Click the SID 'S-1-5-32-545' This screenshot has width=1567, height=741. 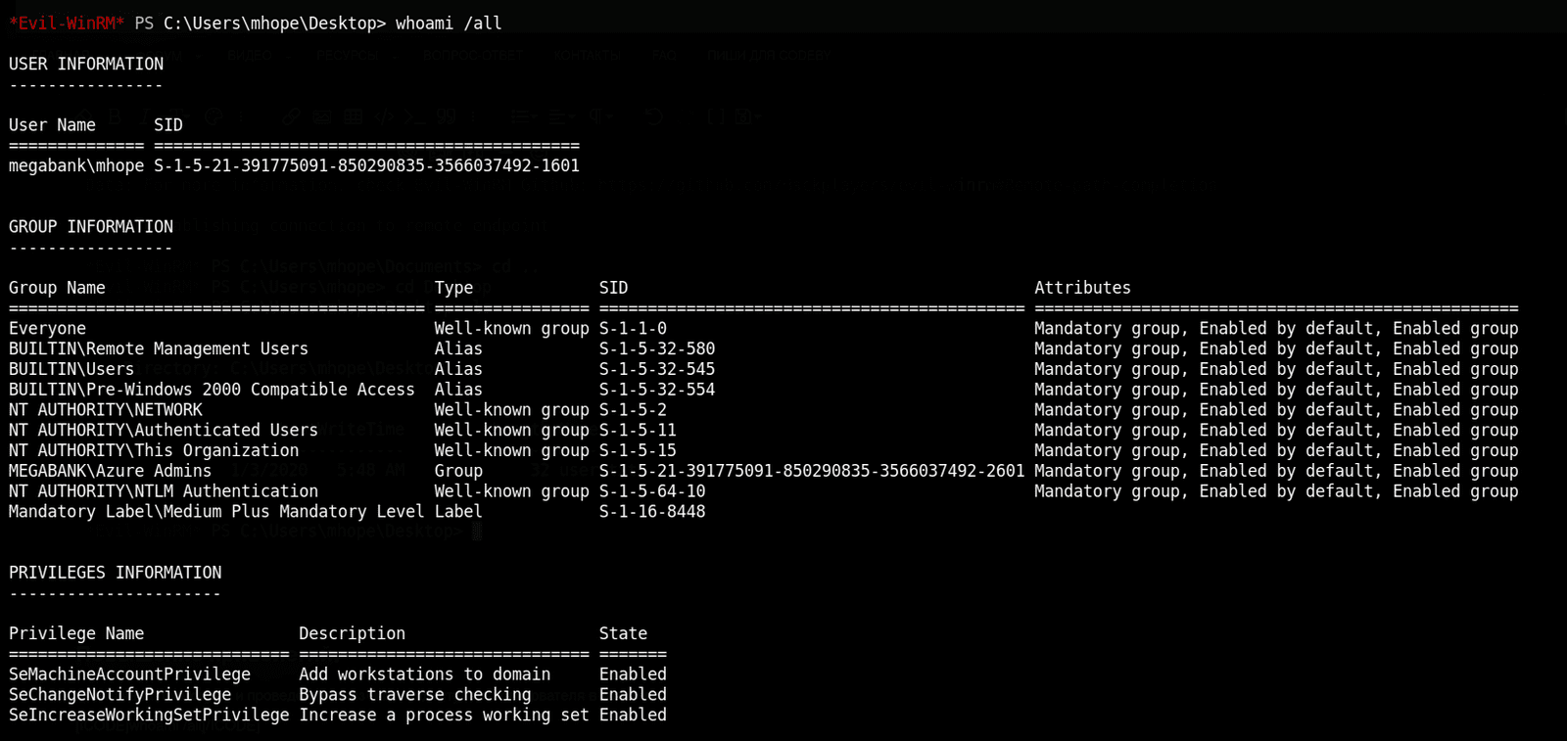tap(657, 369)
